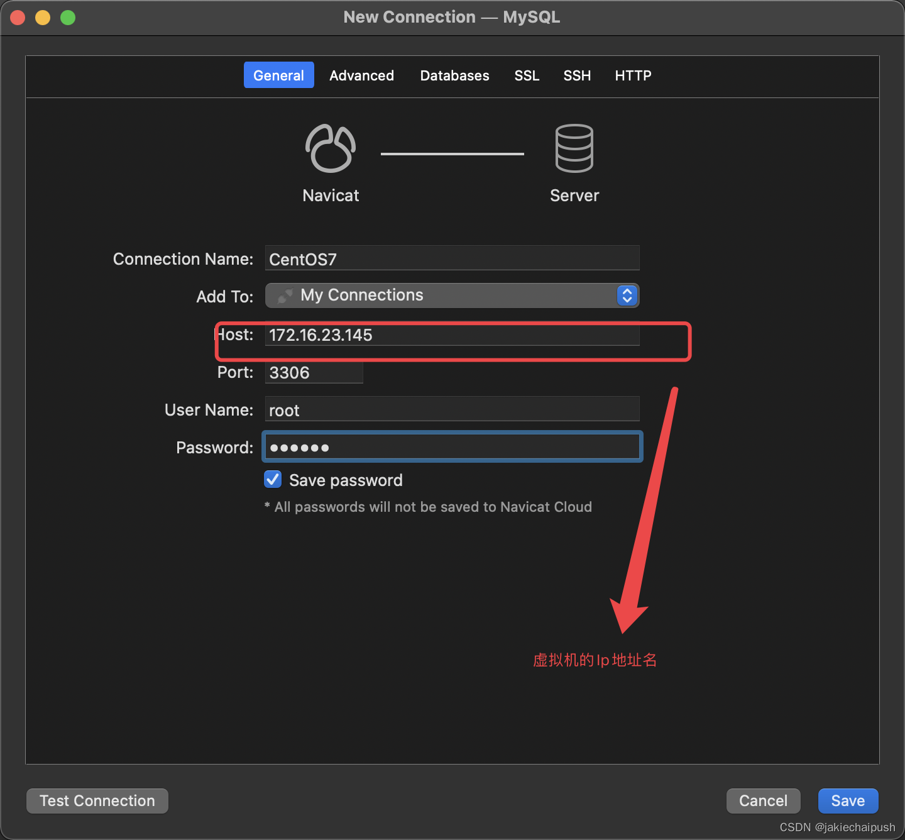Close the window with red button
The width and height of the screenshot is (905, 840).
click(18, 18)
